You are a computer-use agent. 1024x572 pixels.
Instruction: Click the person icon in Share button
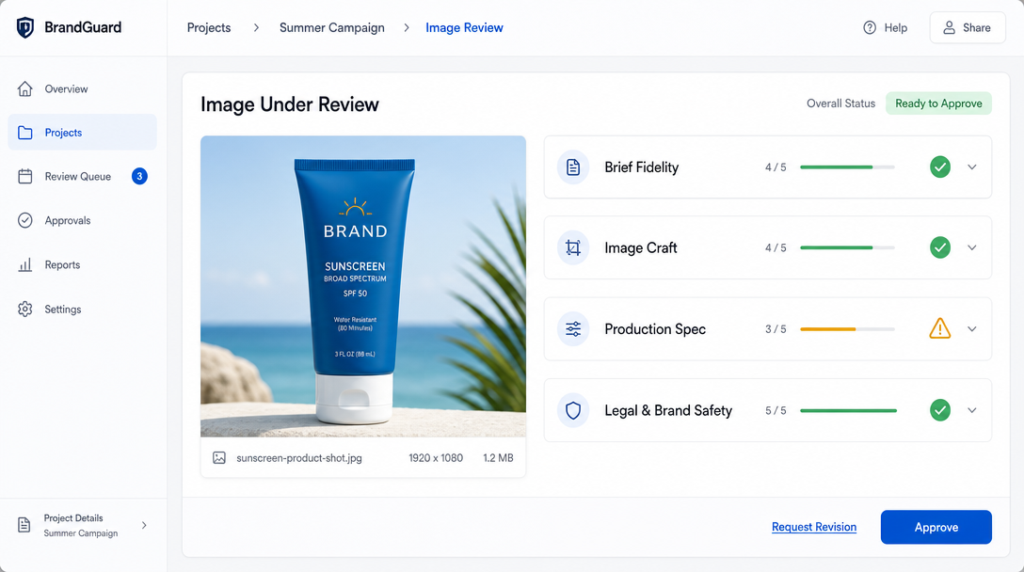pos(949,27)
